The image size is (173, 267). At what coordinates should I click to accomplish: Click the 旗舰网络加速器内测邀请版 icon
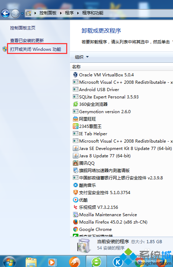(x=75, y=170)
